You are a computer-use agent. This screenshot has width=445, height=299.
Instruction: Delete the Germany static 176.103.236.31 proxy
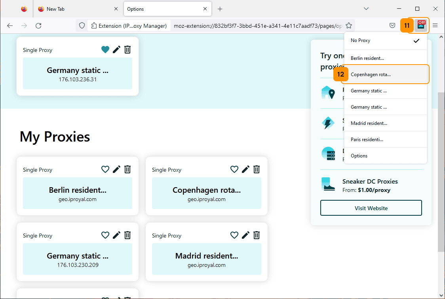pos(127,50)
